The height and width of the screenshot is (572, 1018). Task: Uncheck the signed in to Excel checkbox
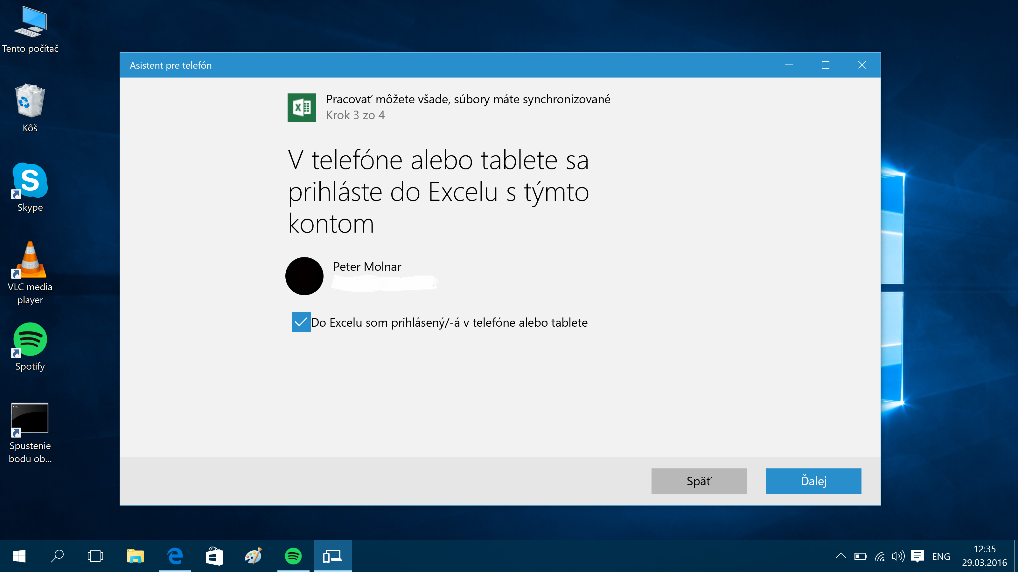click(301, 322)
